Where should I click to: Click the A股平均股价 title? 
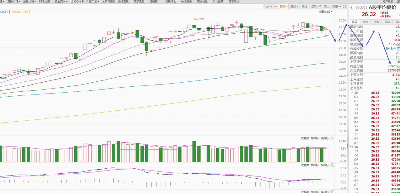382,7
